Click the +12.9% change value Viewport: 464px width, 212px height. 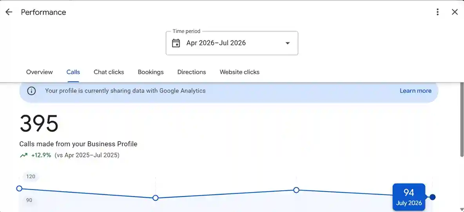point(41,155)
